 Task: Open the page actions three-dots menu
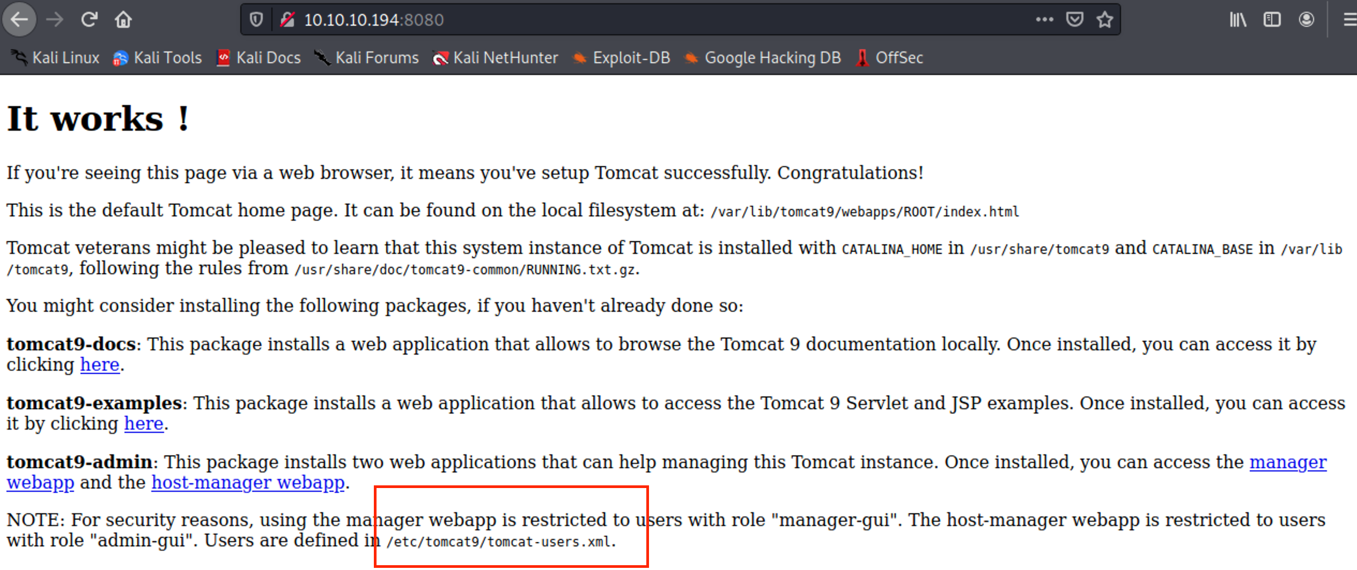pyautogui.click(x=1044, y=20)
